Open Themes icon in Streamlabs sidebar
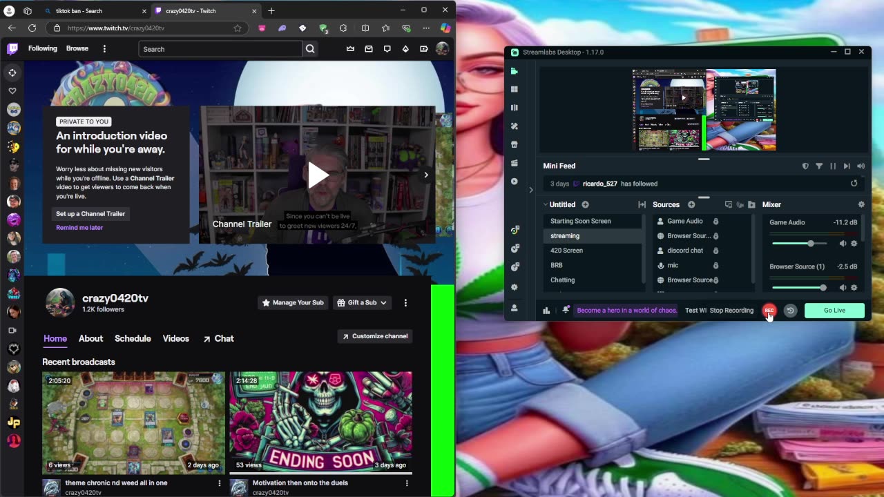The width and height of the screenshot is (884, 497). click(514, 126)
